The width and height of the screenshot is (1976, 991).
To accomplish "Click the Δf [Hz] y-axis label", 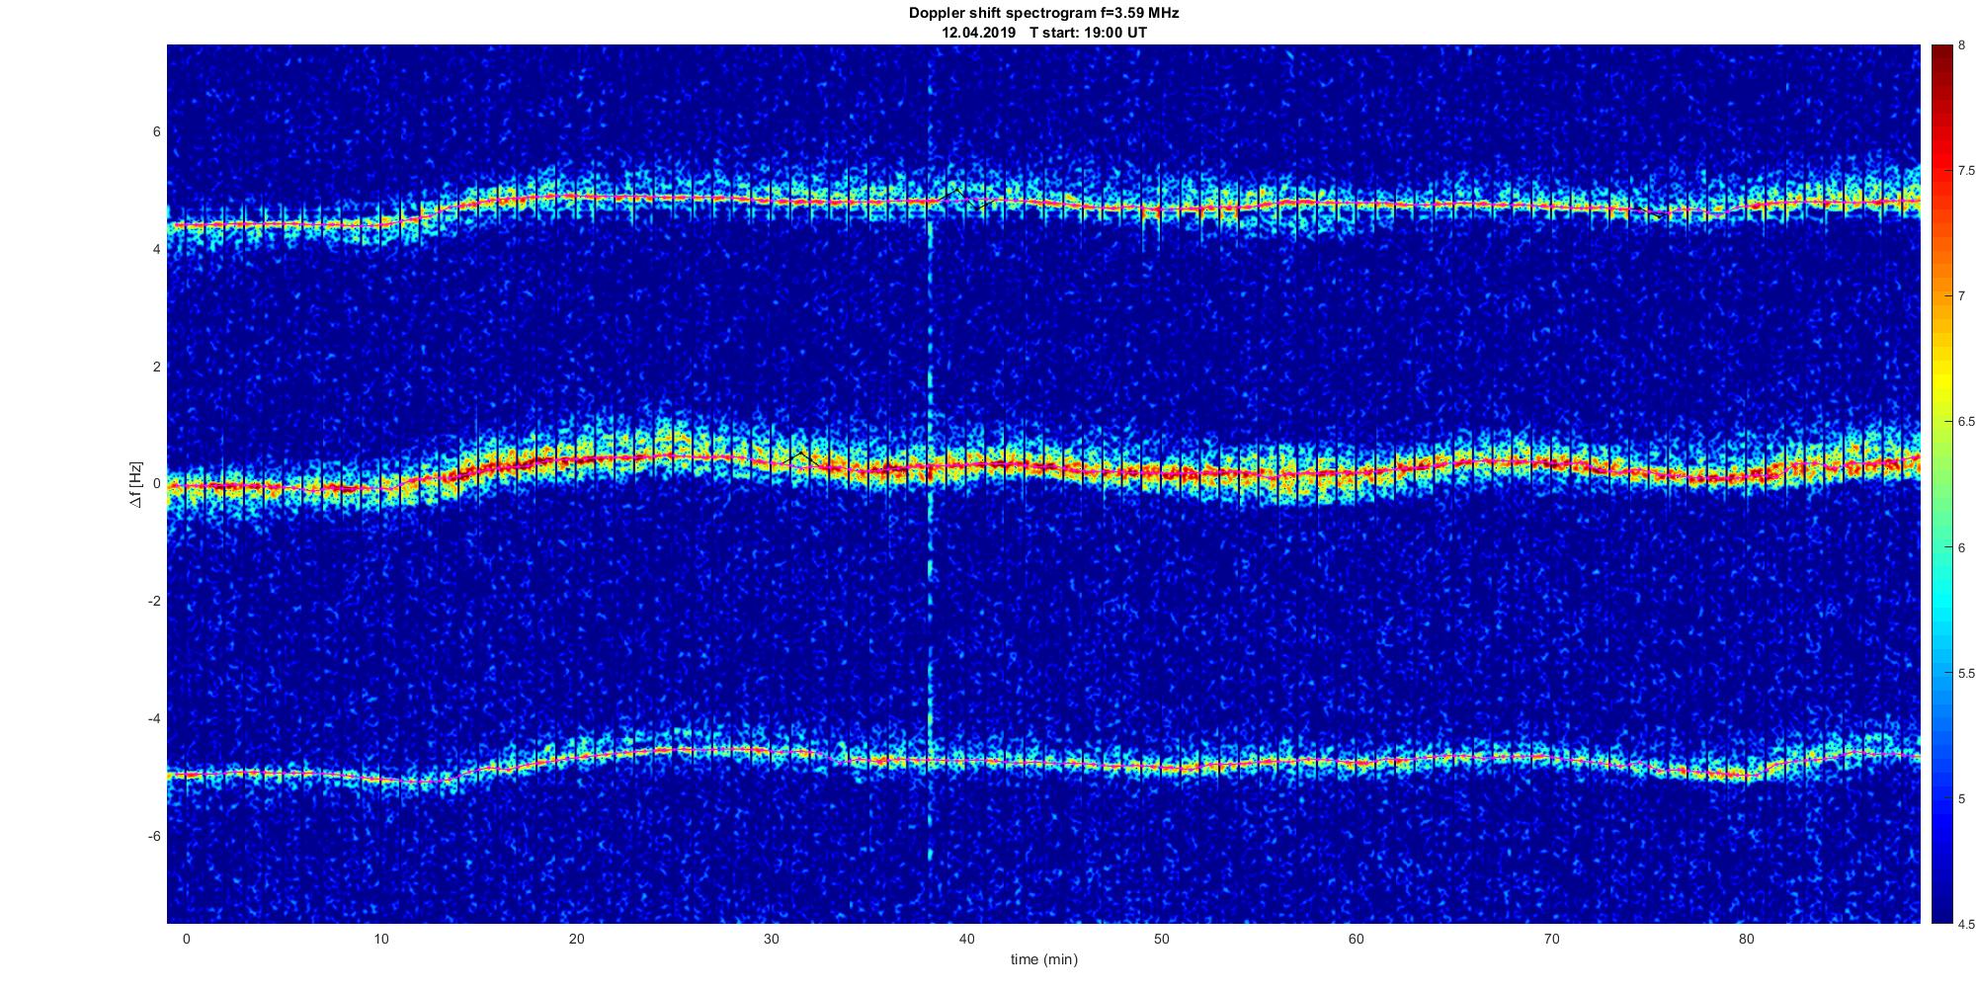I will pyautogui.click(x=137, y=484).
